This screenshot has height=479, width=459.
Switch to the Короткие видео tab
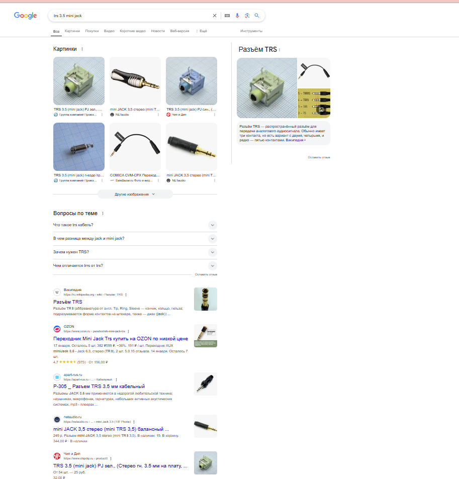pos(133,31)
